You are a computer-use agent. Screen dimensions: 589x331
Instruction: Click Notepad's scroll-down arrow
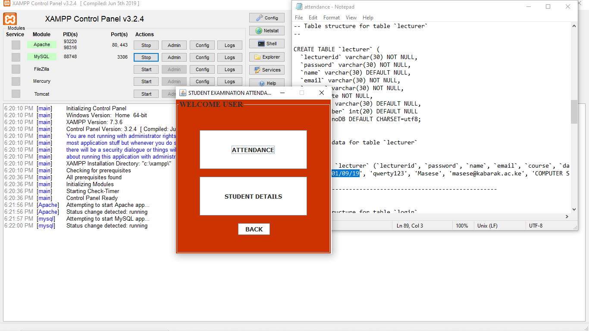tap(573, 209)
